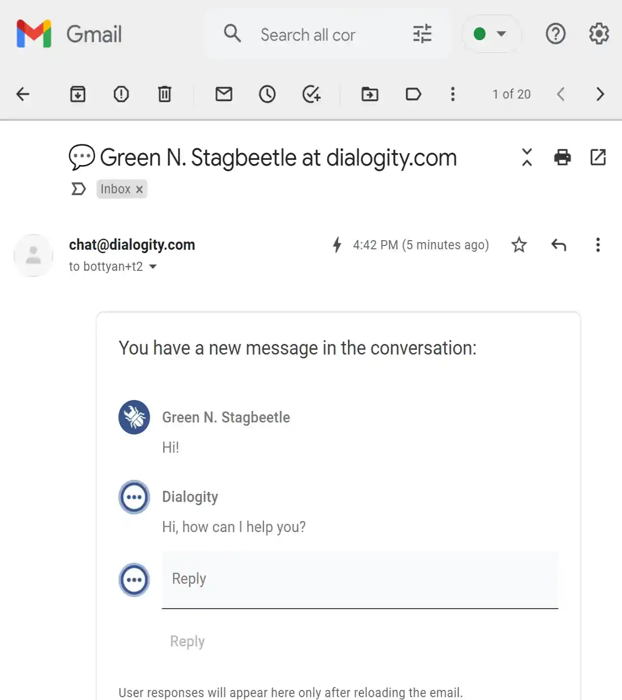Click the Reply text field in Dialogity chat

[x=360, y=579]
